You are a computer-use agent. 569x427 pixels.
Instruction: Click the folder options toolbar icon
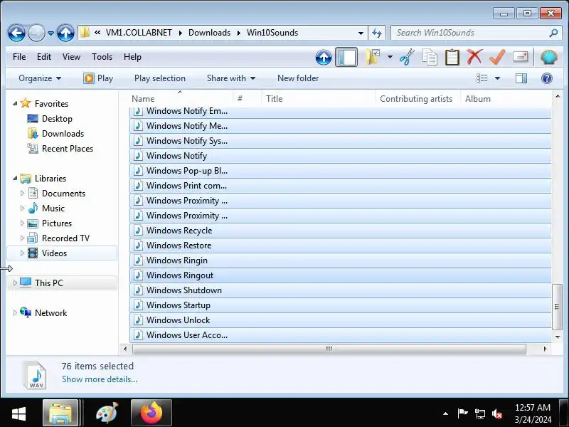[372, 57]
